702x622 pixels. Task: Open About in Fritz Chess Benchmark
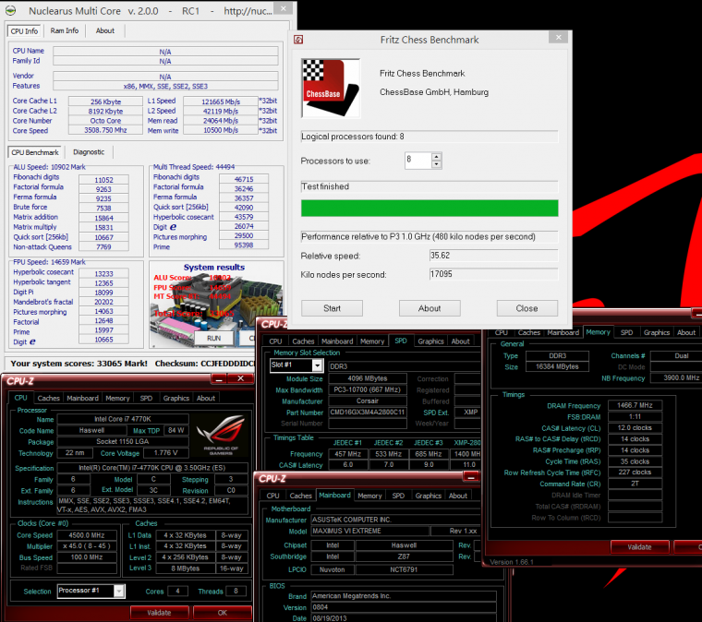point(430,308)
